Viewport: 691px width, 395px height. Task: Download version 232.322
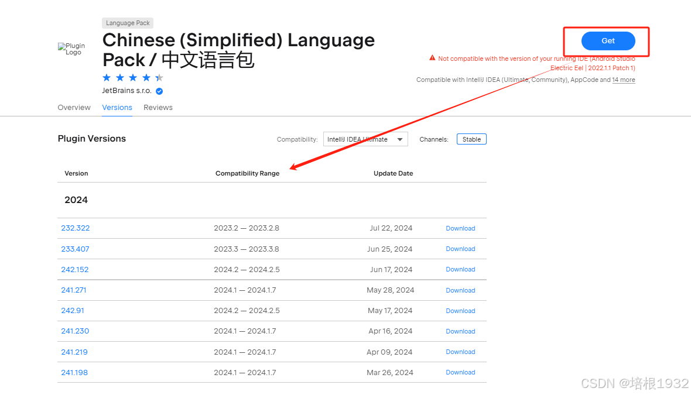point(460,228)
